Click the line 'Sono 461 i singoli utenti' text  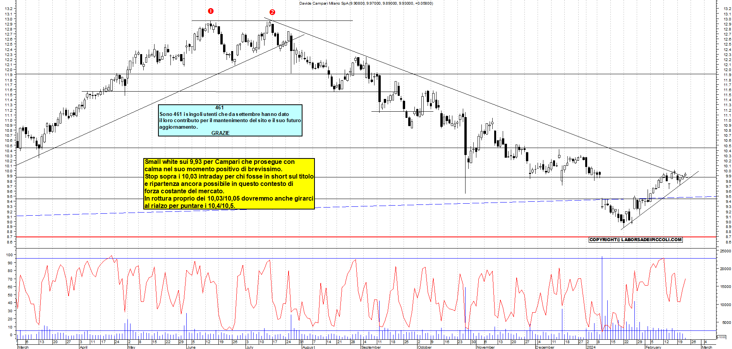224,114
